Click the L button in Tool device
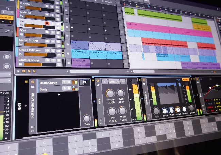Screen dimensions: 221x155 [105, 82]
